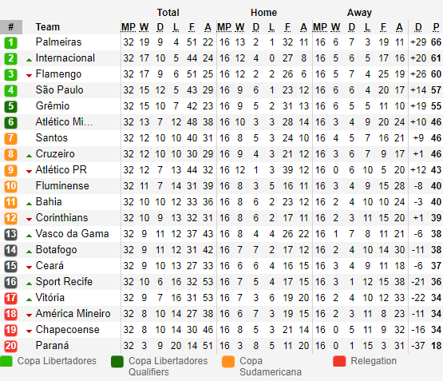This screenshot has height=381, width=443.
Task: Click the red down arrow beside Flamengo
Action: [x=29, y=75]
